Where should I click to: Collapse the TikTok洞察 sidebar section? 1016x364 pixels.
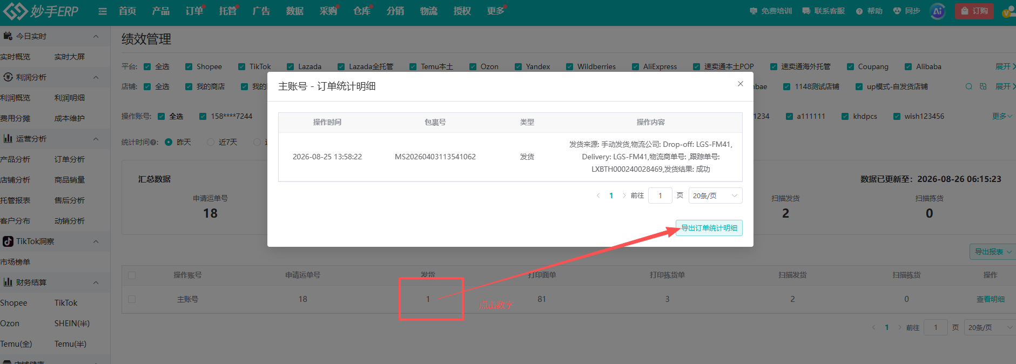click(96, 241)
